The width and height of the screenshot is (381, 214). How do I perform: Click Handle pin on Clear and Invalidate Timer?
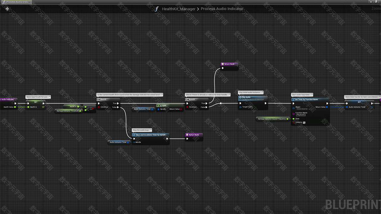coord(134,142)
